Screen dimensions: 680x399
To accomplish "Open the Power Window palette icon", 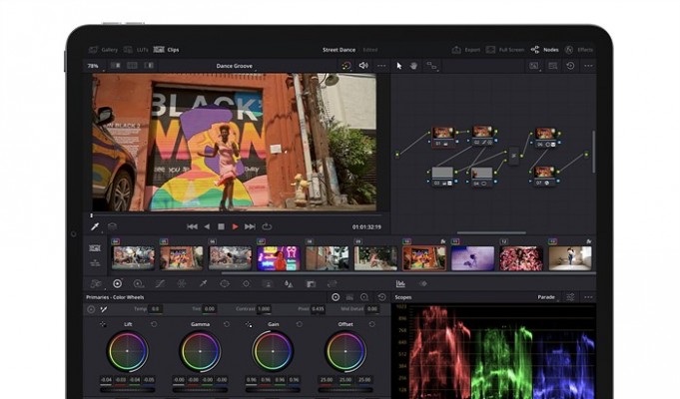I will click(x=225, y=283).
